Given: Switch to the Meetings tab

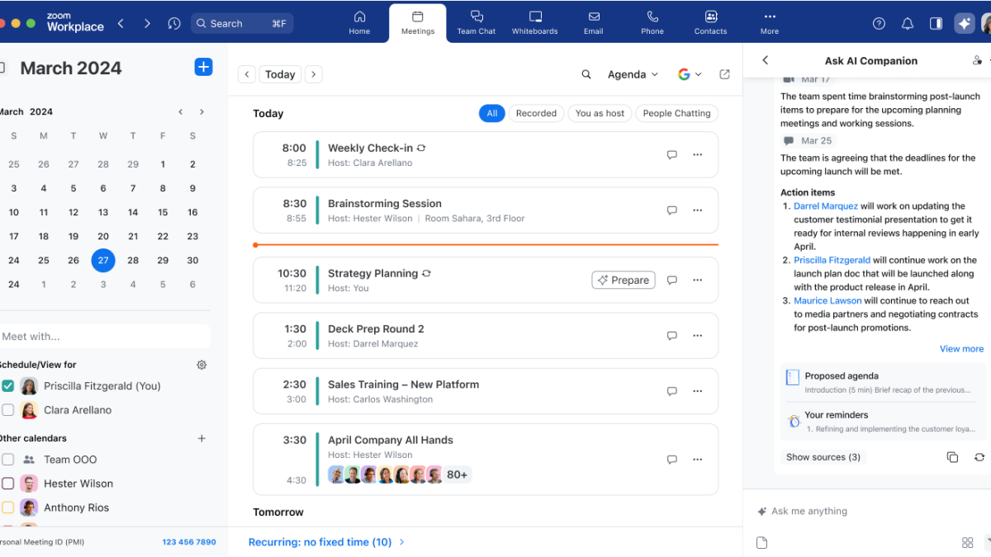Looking at the screenshot, I should (417, 22).
